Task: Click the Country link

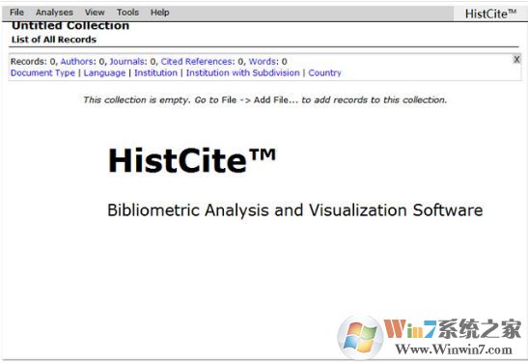Action: coord(324,73)
